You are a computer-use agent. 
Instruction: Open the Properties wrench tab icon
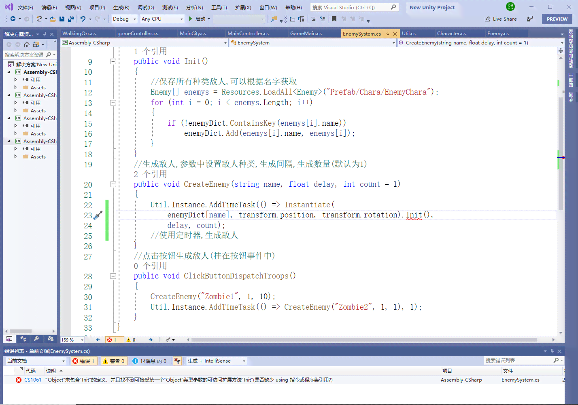point(36,339)
